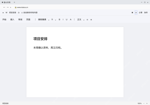Click the font color A icon
The width and height of the screenshot is (150, 105).
coord(71,20)
